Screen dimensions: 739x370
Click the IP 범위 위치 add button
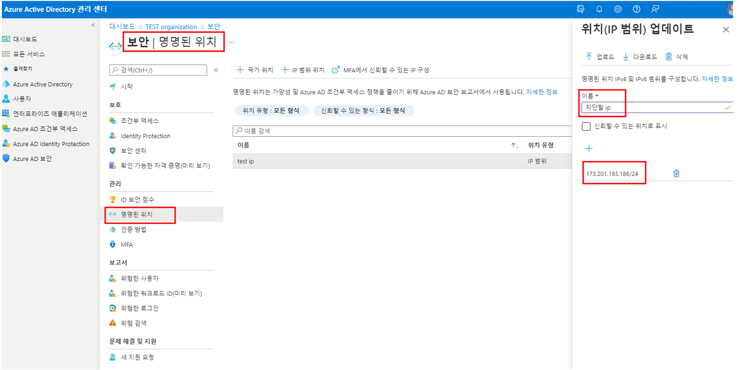pyautogui.click(x=303, y=70)
